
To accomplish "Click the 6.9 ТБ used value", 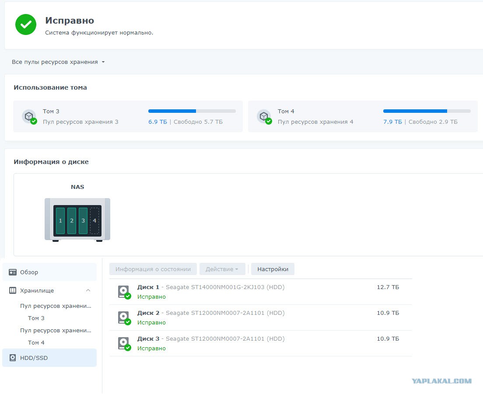I will tap(157, 122).
